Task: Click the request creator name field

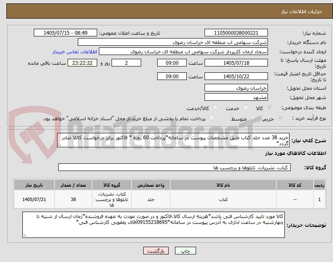Action: pyautogui.click(x=183, y=52)
